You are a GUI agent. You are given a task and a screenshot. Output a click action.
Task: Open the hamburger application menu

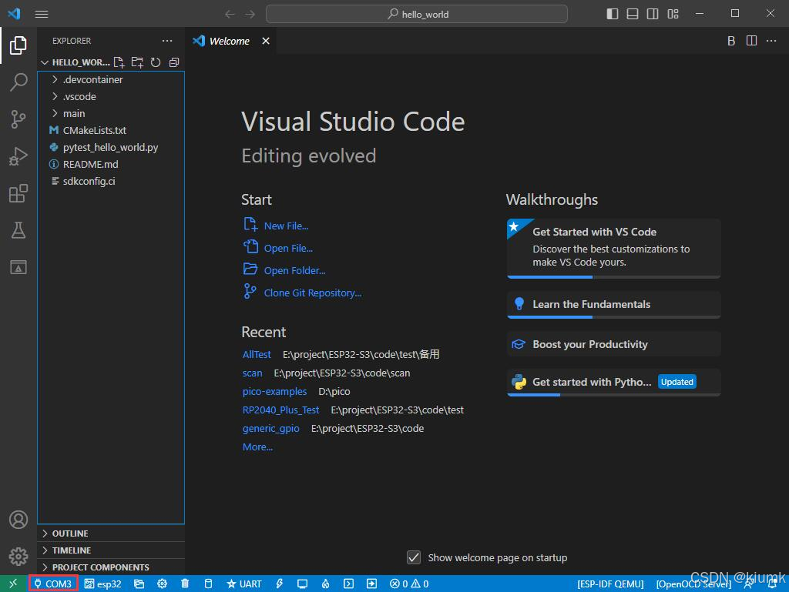pos(42,14)
